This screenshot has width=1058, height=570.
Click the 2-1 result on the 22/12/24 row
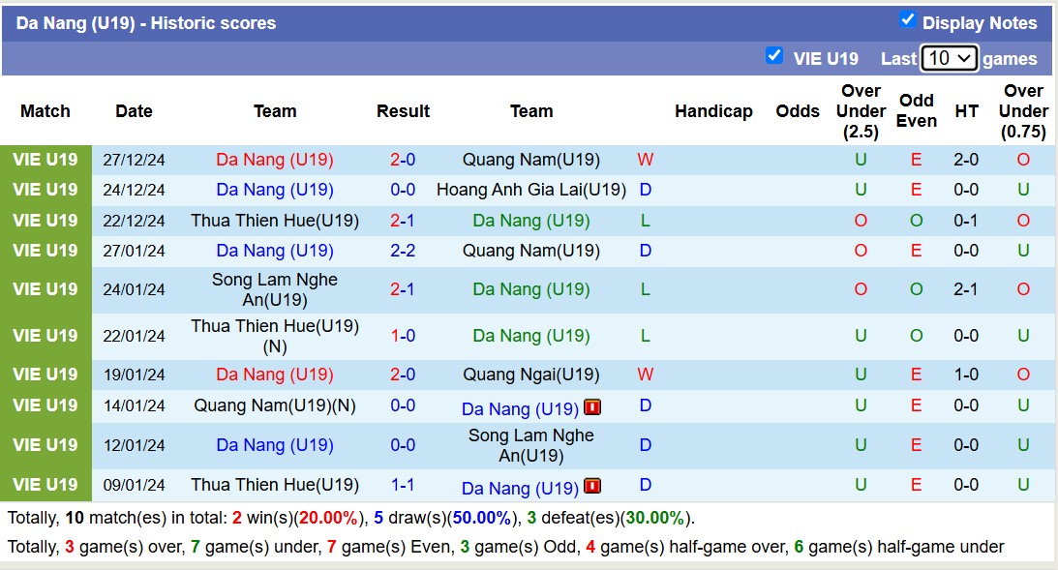click(403, 220)
